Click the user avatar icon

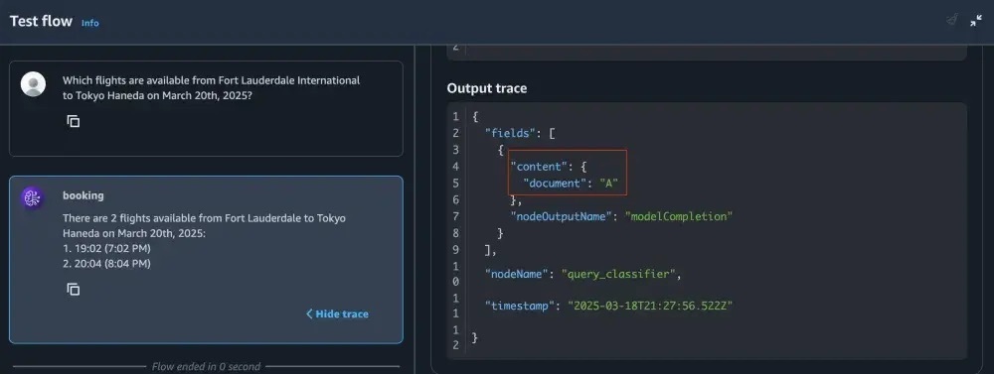33,84
